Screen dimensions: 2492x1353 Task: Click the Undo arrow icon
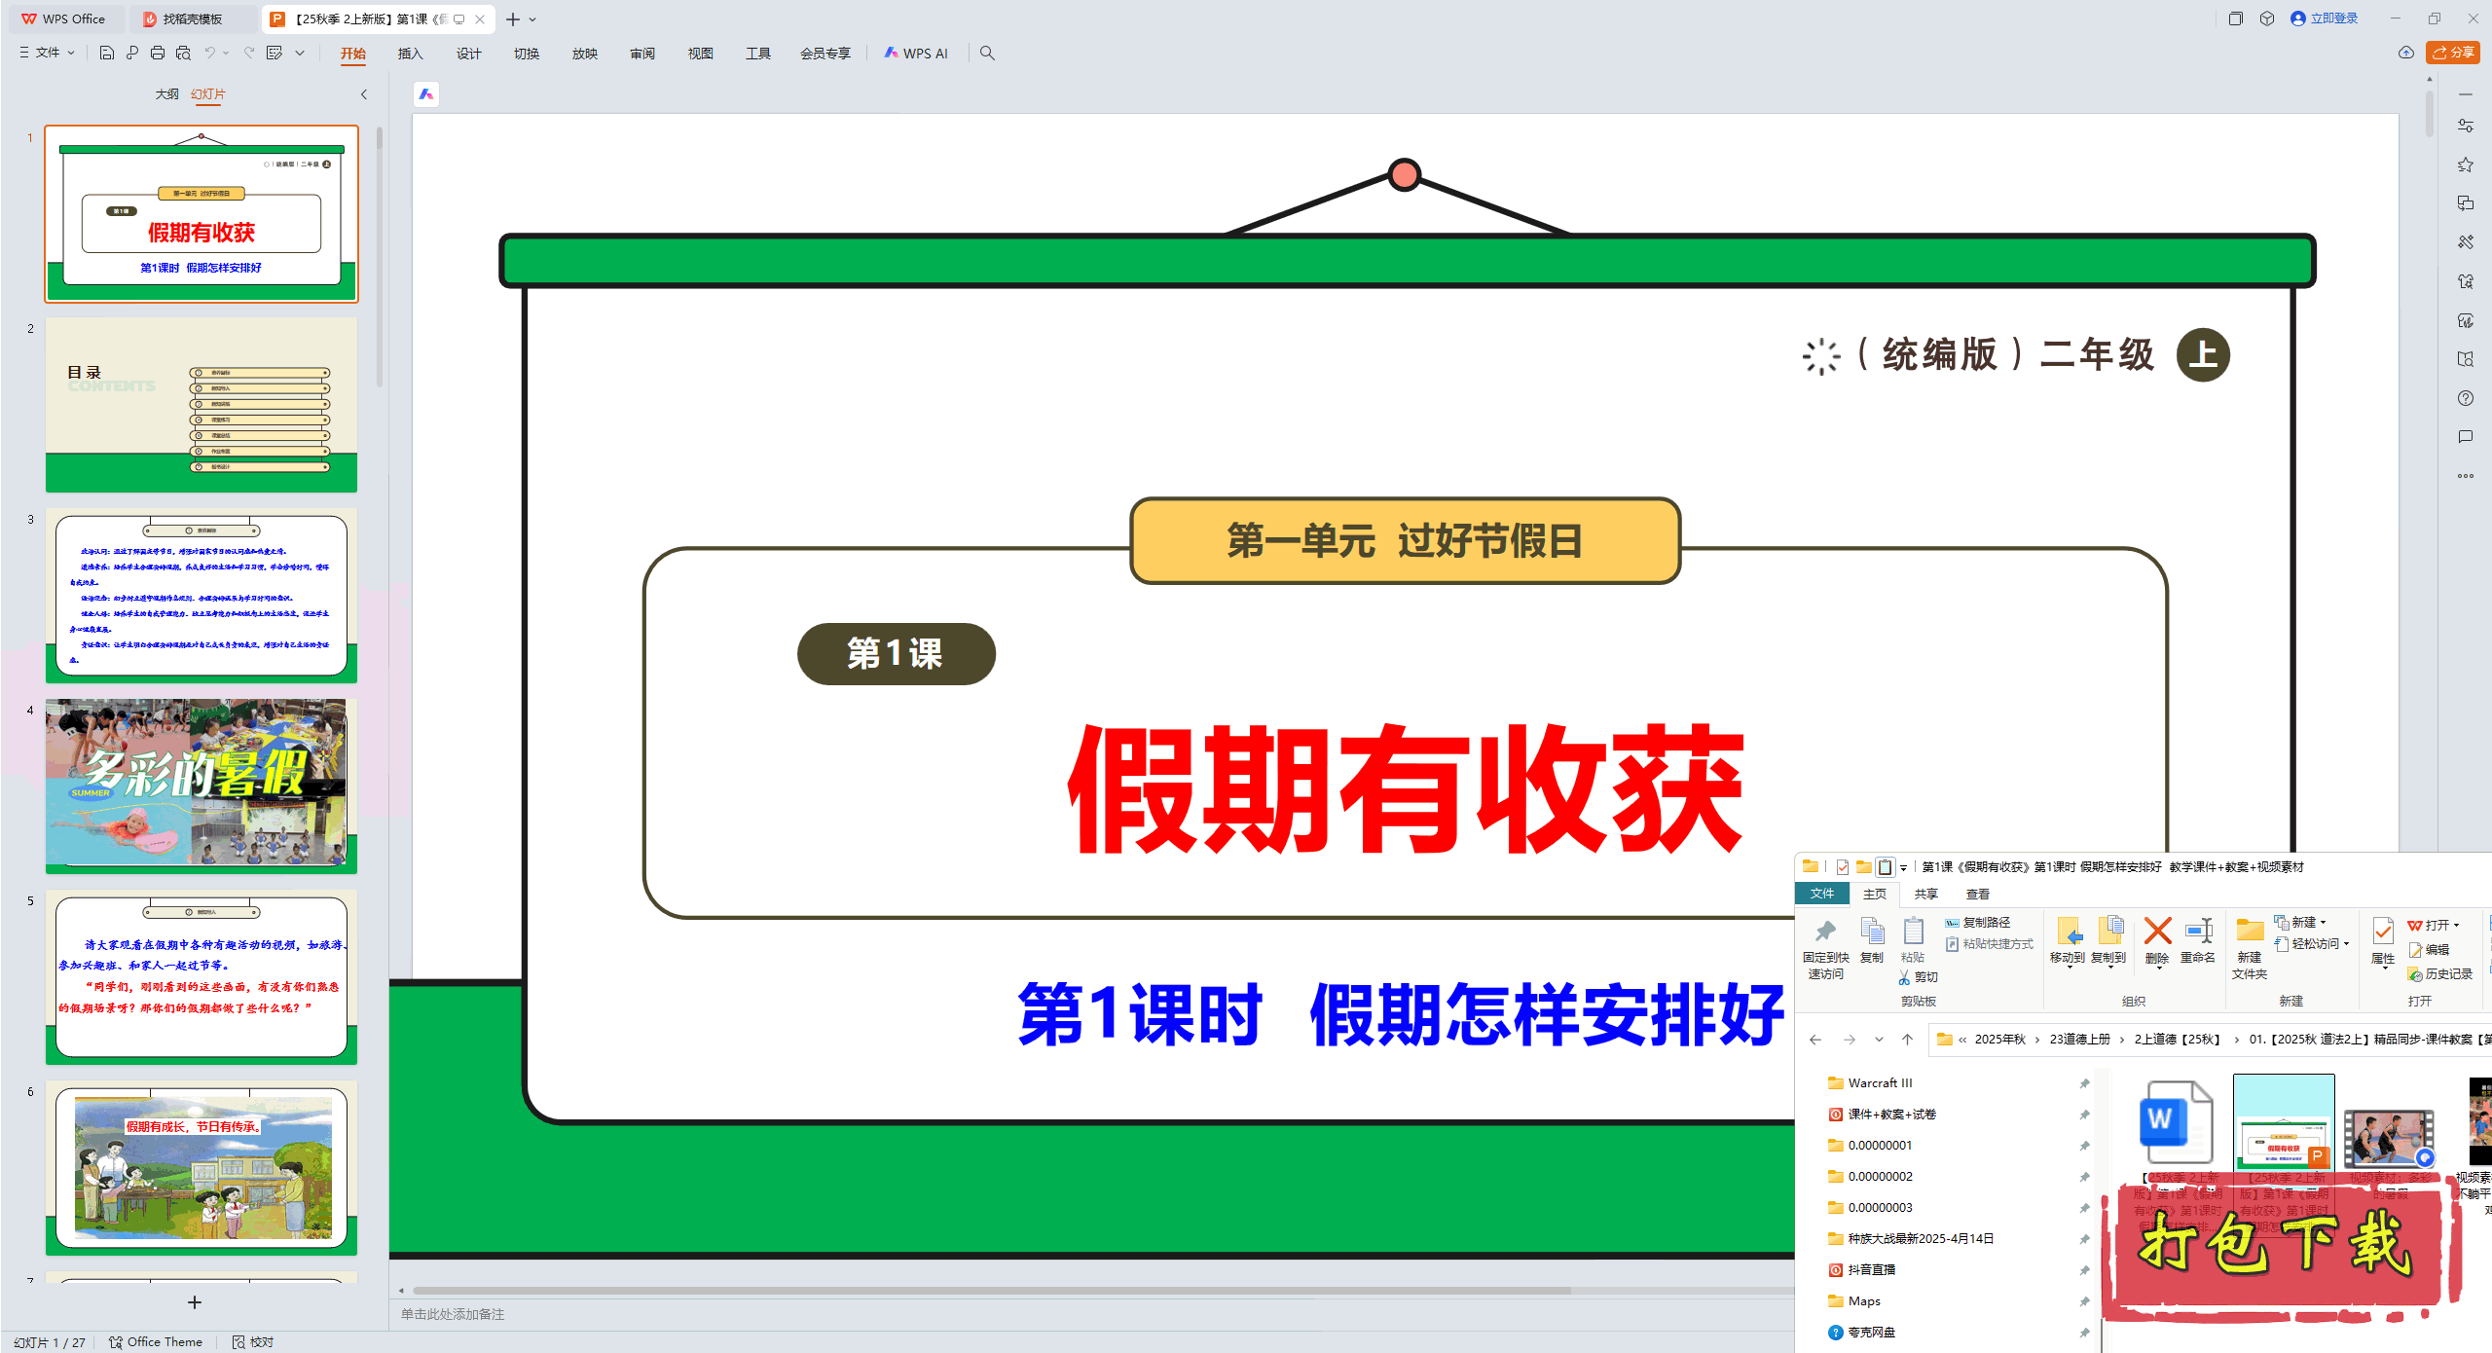209,53
